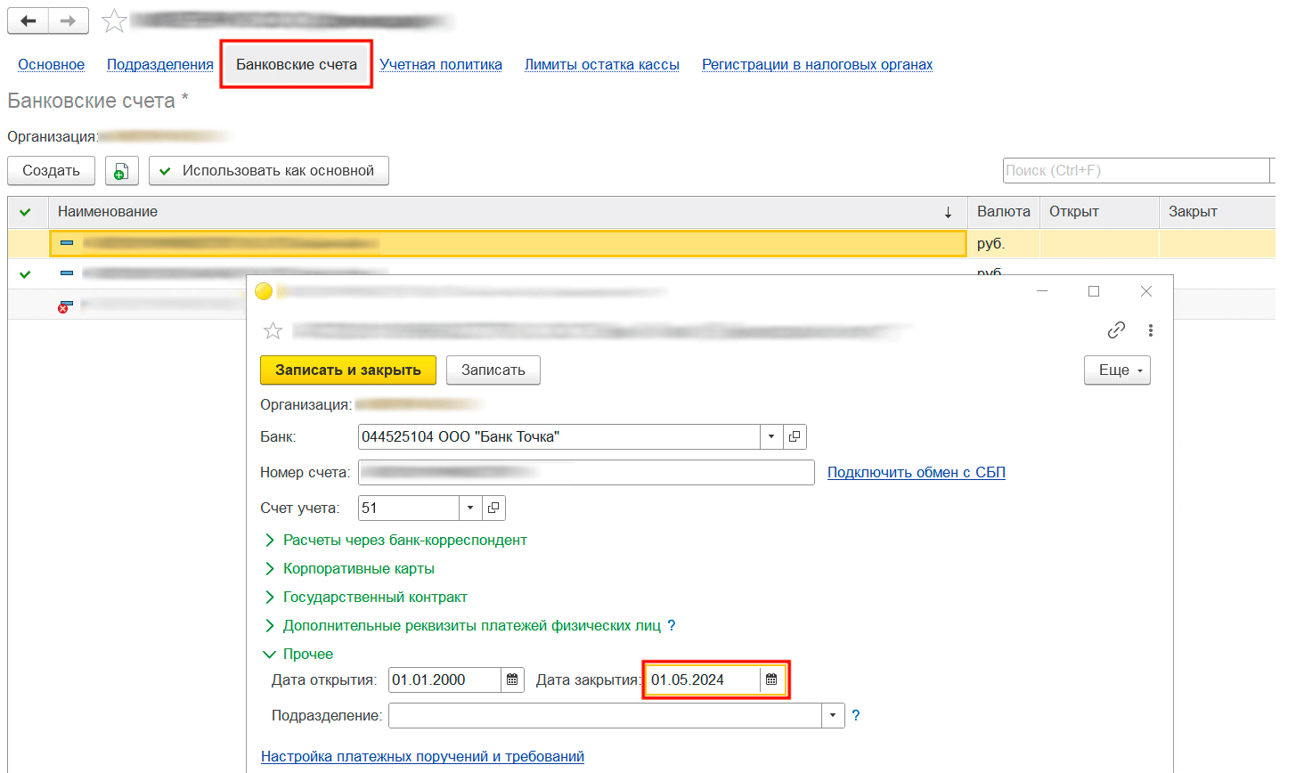Click the Поиск search field
The image size is (1296, 773).
pos(1136,170)
